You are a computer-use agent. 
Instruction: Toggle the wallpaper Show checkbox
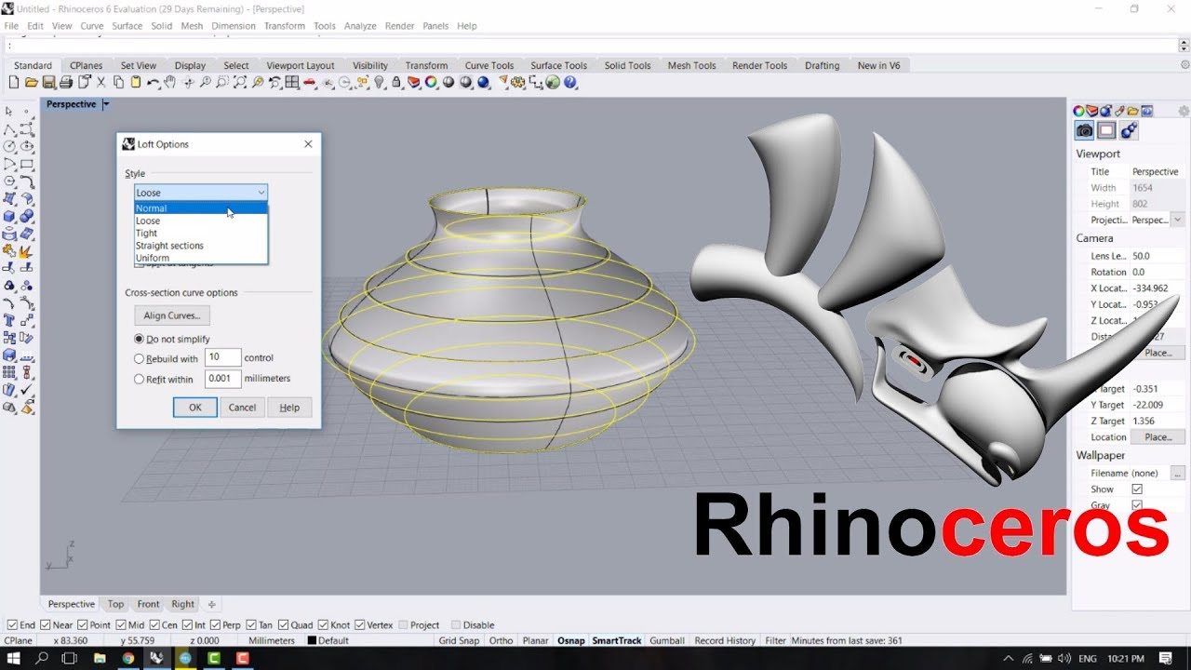[1137, 489]
